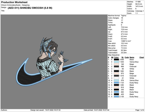
Task: Click the Stitches count value
Action: (x=138, y=2)
